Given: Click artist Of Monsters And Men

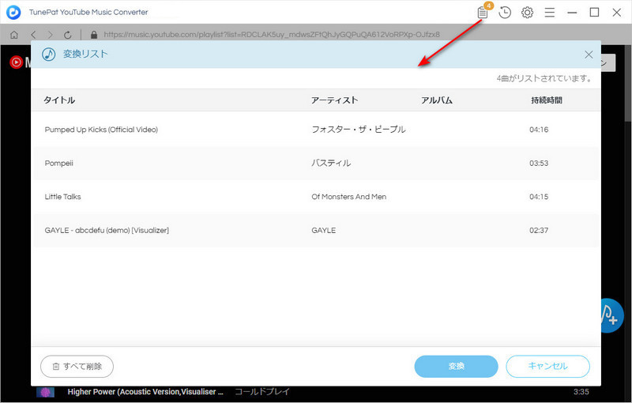Looking at the screenshot, I should pyautogui.click(x=348, y=197).
